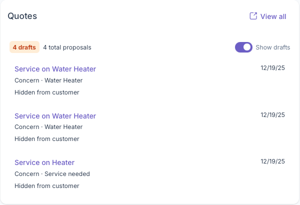
Task: Click the external-link icon beside View all
Action: (253, 16)
